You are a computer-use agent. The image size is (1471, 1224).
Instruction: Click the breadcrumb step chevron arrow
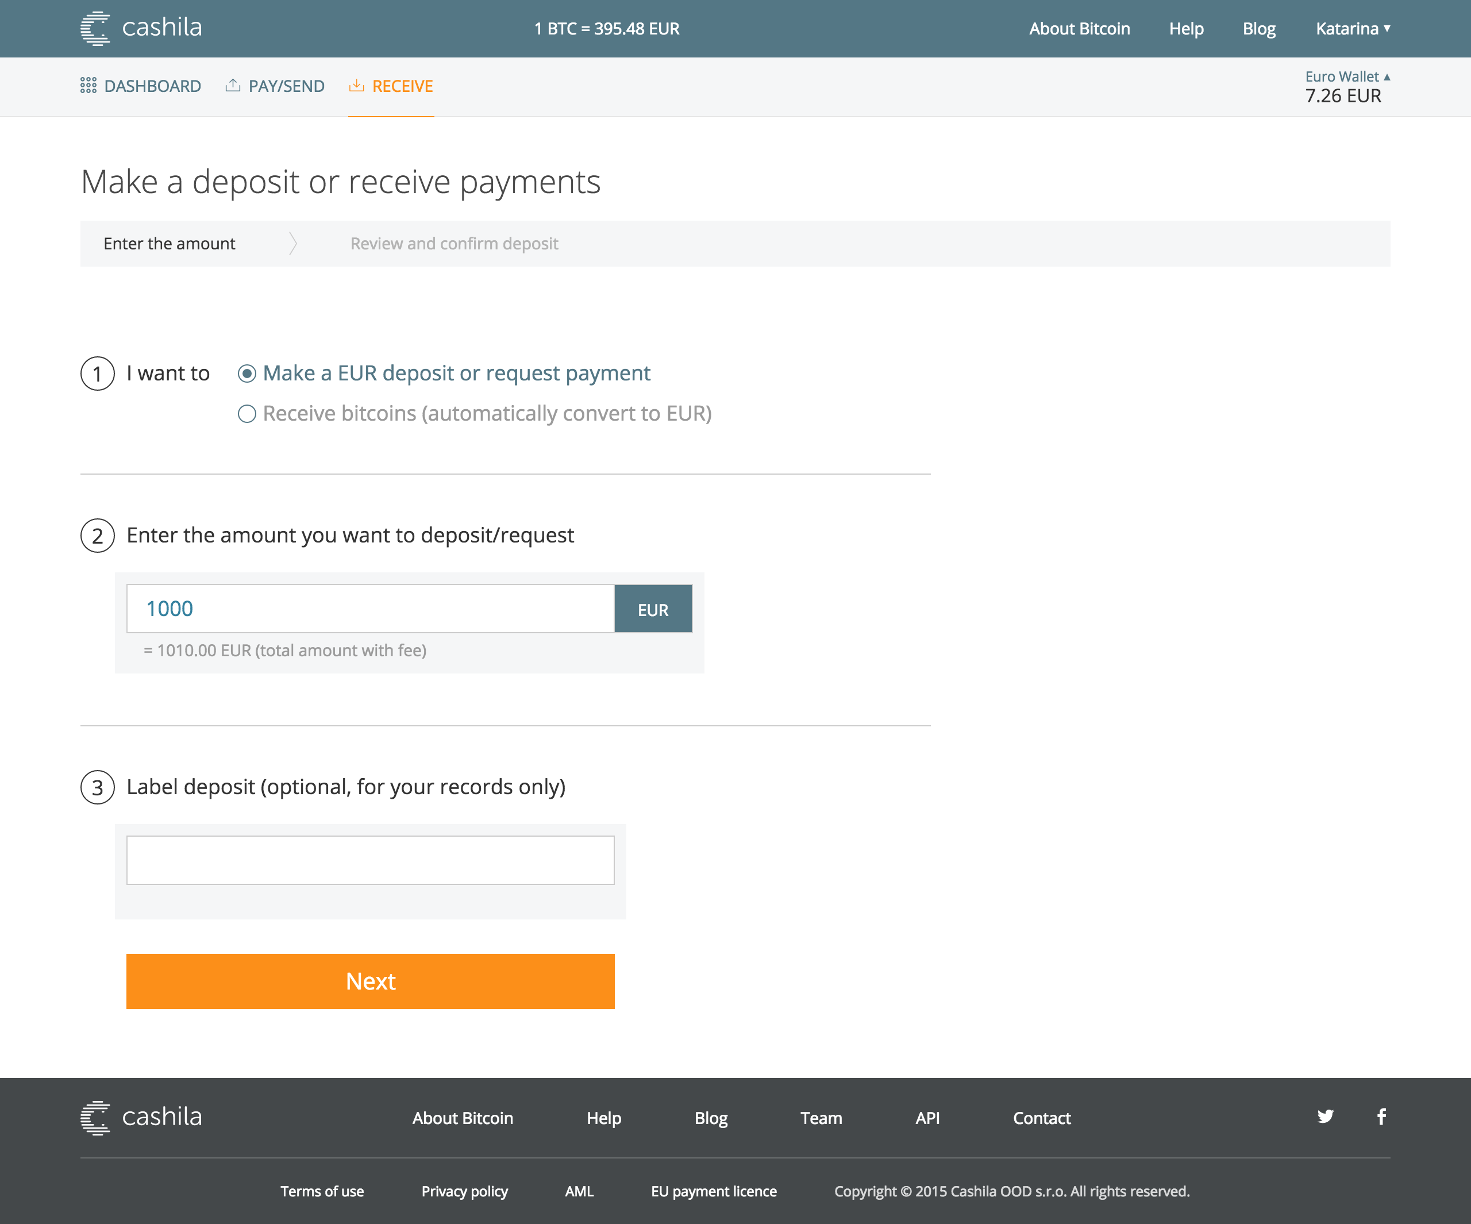click(x=293, y=244)
